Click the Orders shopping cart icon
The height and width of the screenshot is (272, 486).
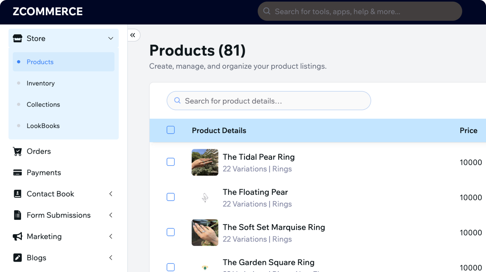(18, 151)
